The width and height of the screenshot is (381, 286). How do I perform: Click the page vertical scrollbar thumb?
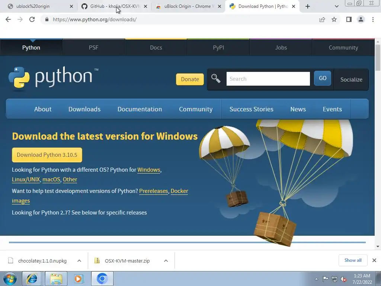[x=378, y=57]
